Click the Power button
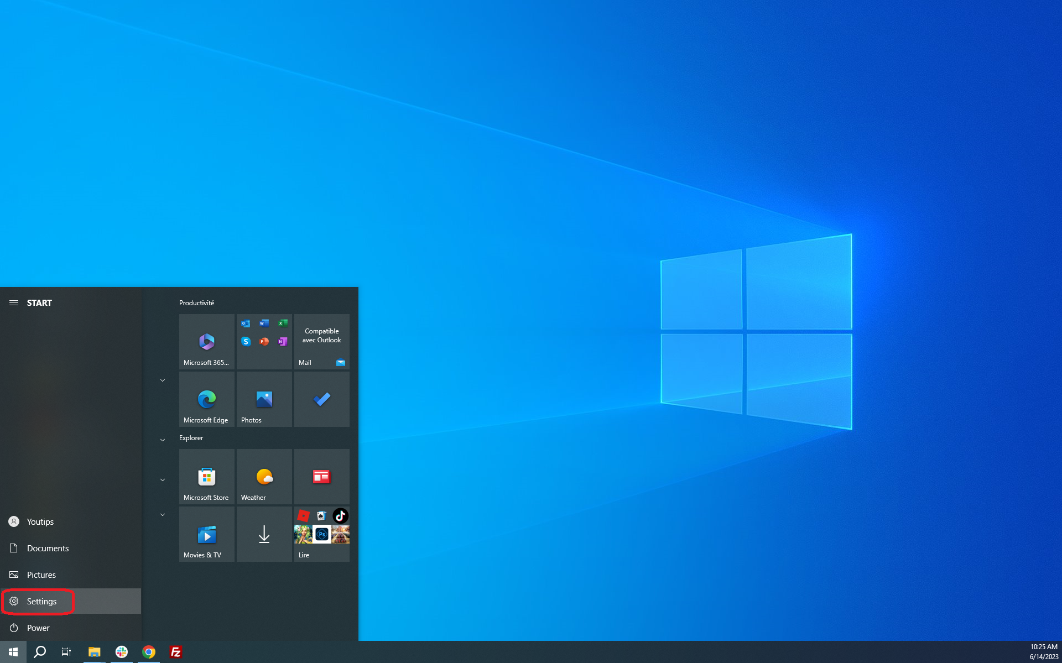Screen dimensions: 1062x663 point(37,628)
